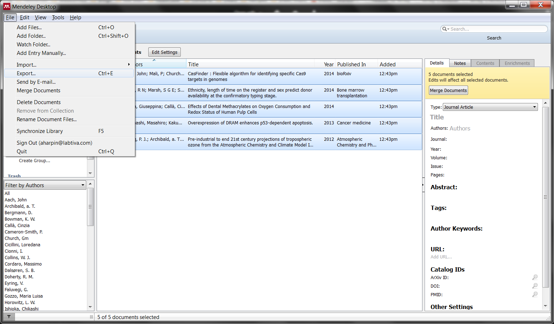Viewport: 554px width, 324px height.
Task: Filter by author Archibald, a. T.
Action: [20, 206]
